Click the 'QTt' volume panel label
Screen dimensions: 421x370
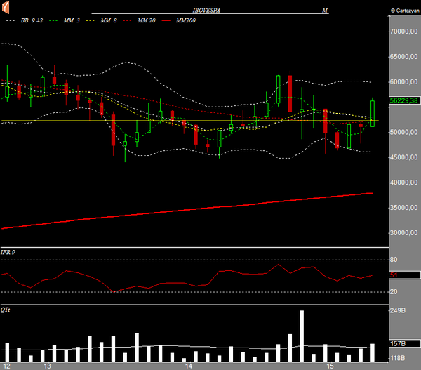[5, 310]
